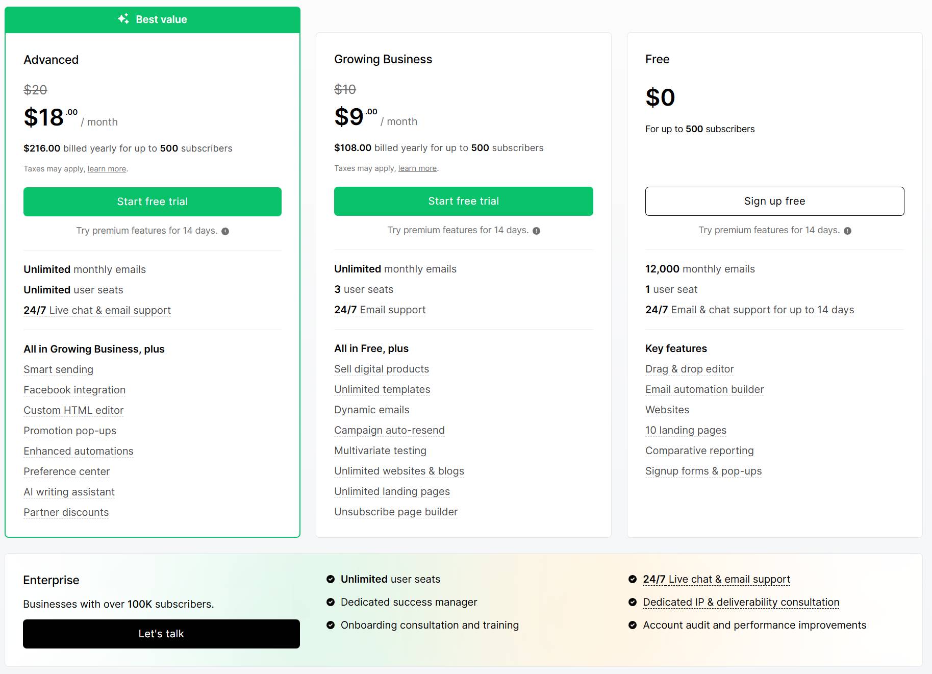Select the Email automation builder link
This screenshot has height=674, width=932.
704,389
